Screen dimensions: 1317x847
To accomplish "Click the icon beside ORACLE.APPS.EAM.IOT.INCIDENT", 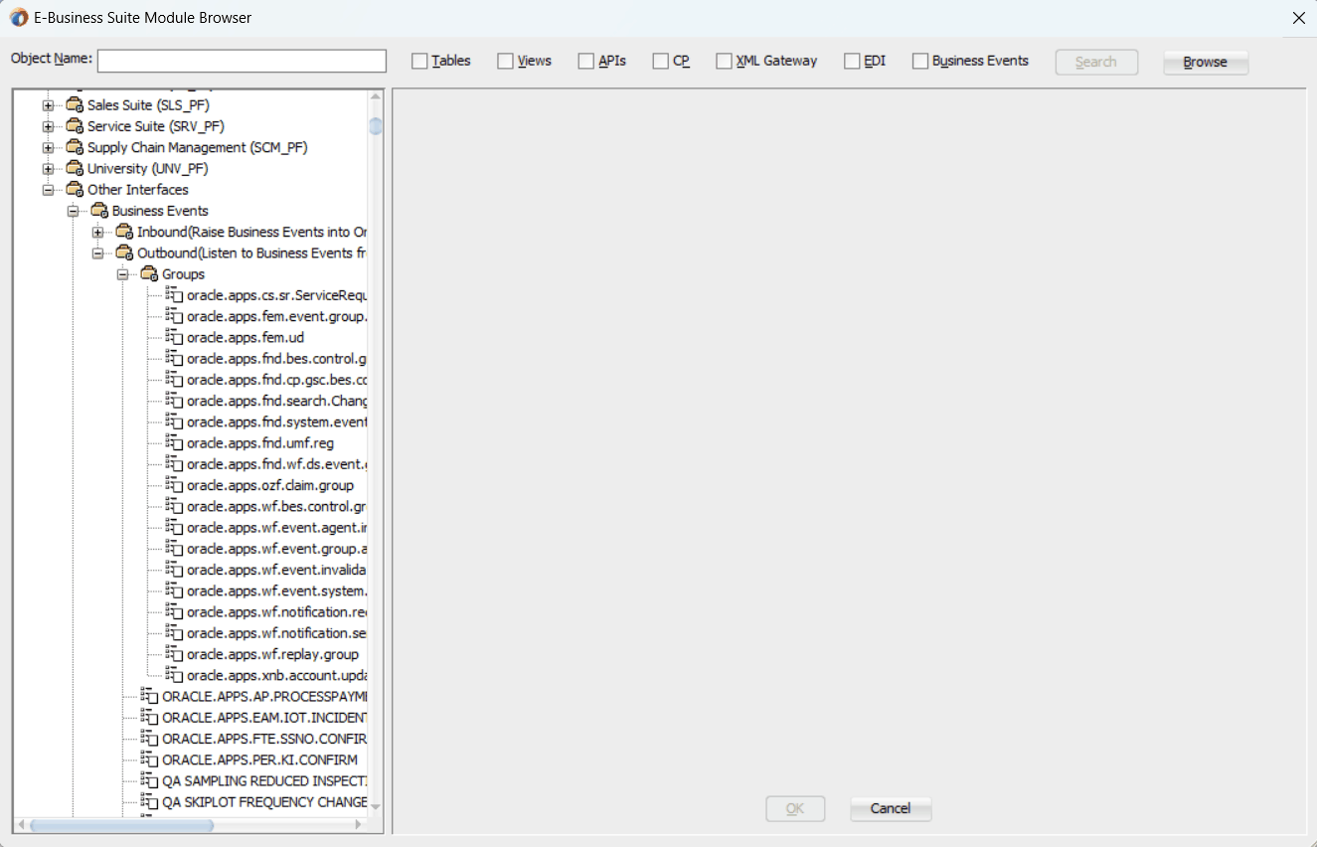I will [x=149, y=717].
